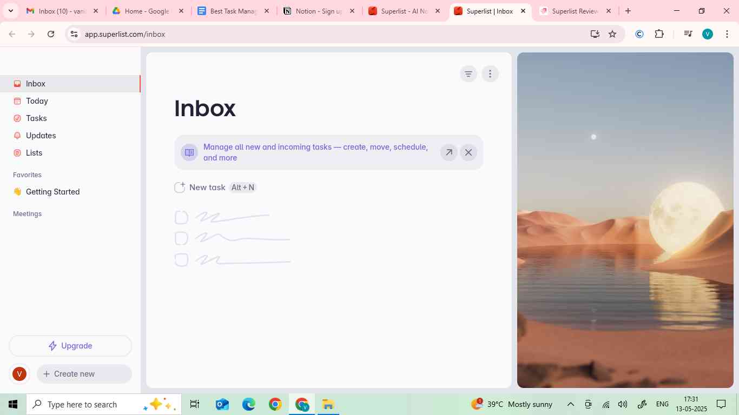The width and height of the screenshot is (739, 415).
Task: Switch to the Notion Sign up tab
Action: pos(318,11)
